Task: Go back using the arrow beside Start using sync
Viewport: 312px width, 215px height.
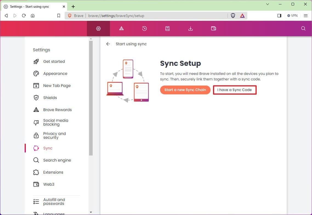Action: click(x=108, y=44)
